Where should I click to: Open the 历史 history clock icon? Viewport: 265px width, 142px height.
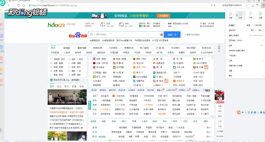coord(240,14)
